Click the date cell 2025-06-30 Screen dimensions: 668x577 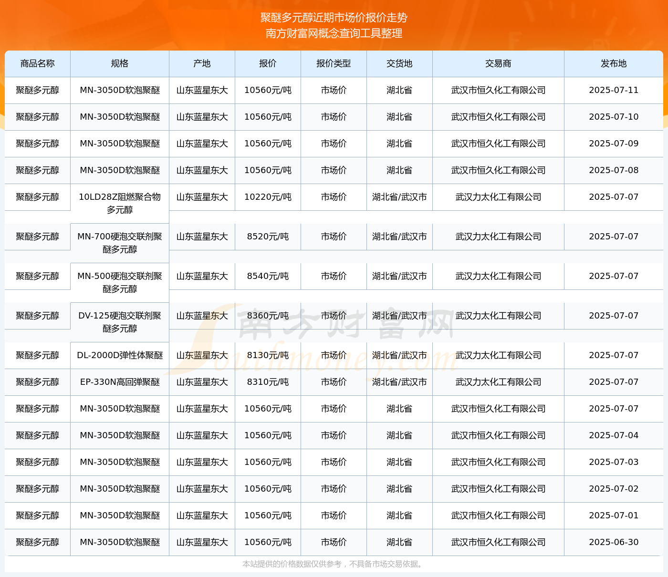tap(614, 542)
